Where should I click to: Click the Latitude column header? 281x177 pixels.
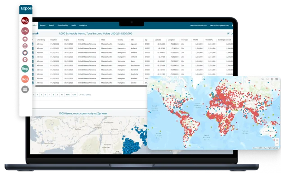tap(158, 40)
